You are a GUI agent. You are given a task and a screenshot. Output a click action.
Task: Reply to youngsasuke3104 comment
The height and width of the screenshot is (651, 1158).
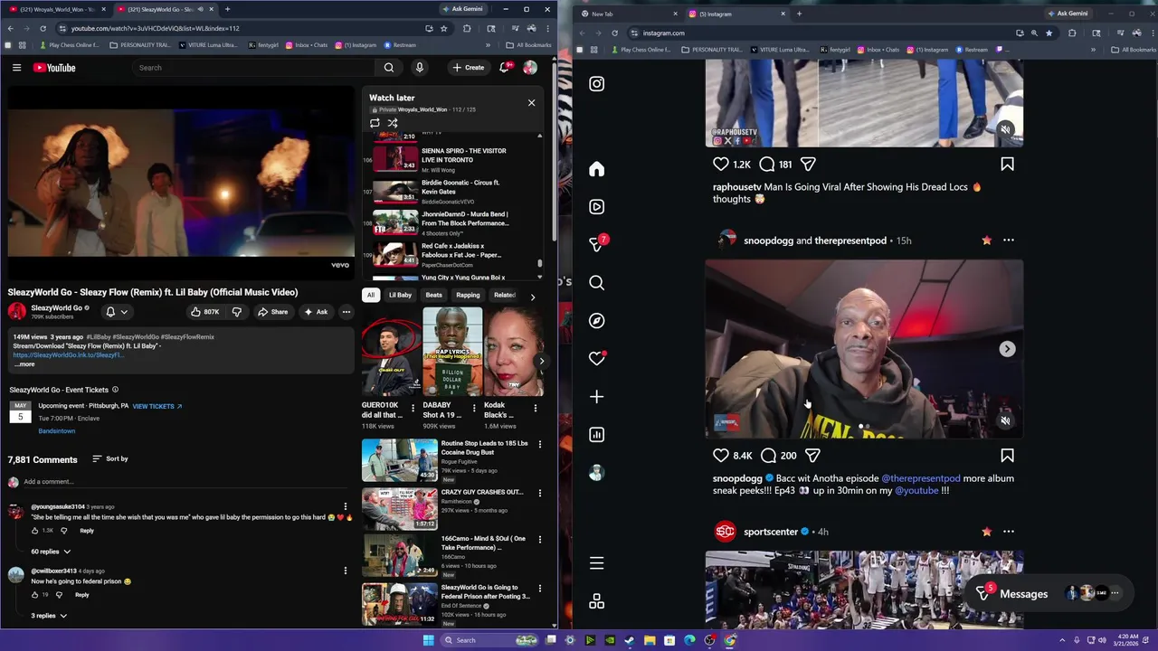[87, 531]
